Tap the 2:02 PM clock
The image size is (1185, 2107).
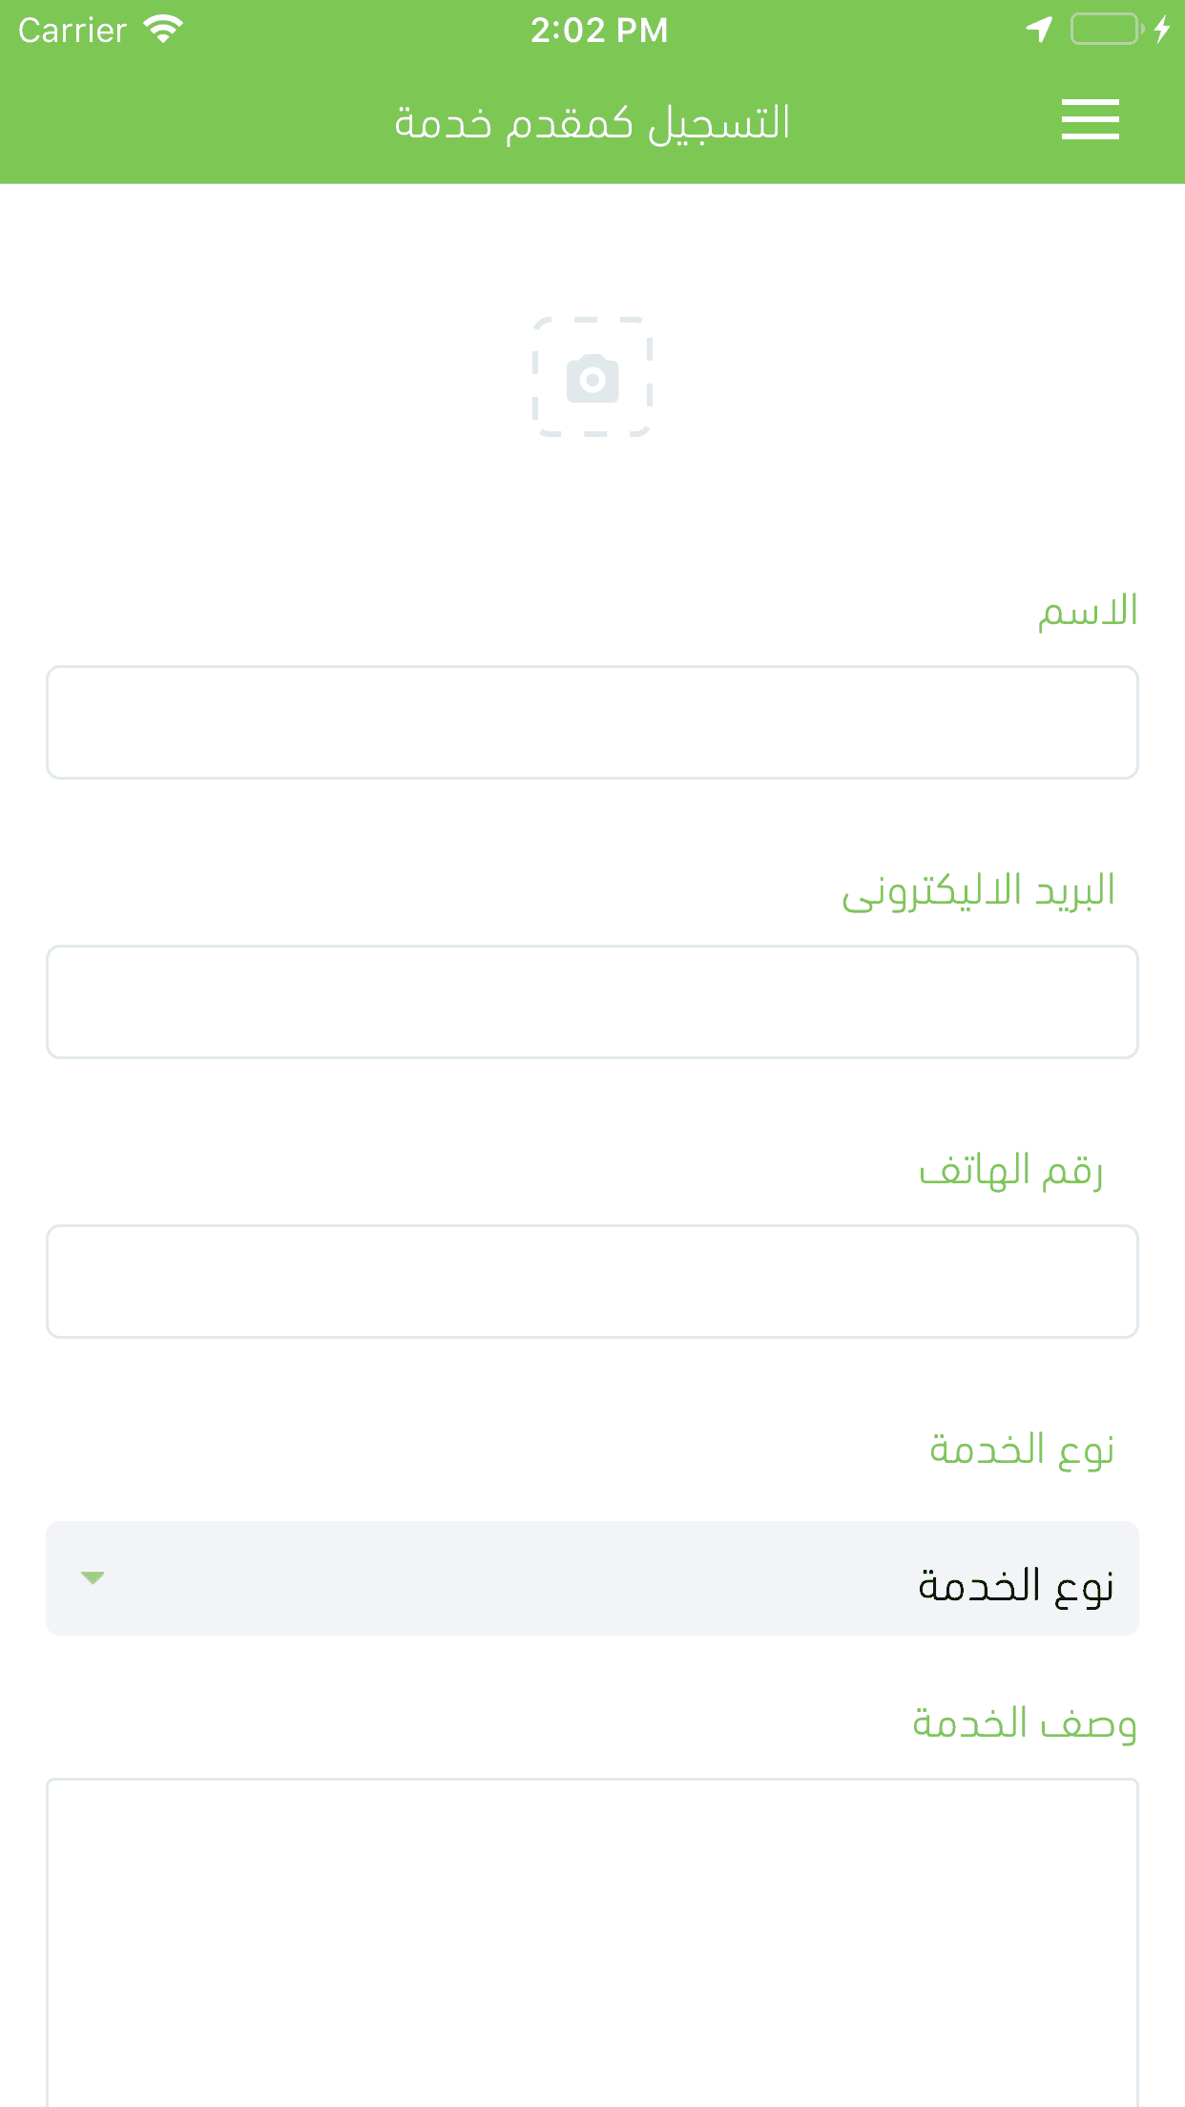pyautogui.click(x=599, y=31)
